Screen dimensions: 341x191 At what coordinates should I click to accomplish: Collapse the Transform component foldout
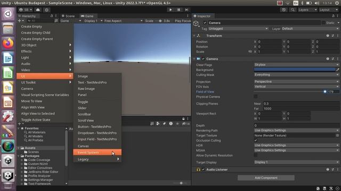pos(194,36)
